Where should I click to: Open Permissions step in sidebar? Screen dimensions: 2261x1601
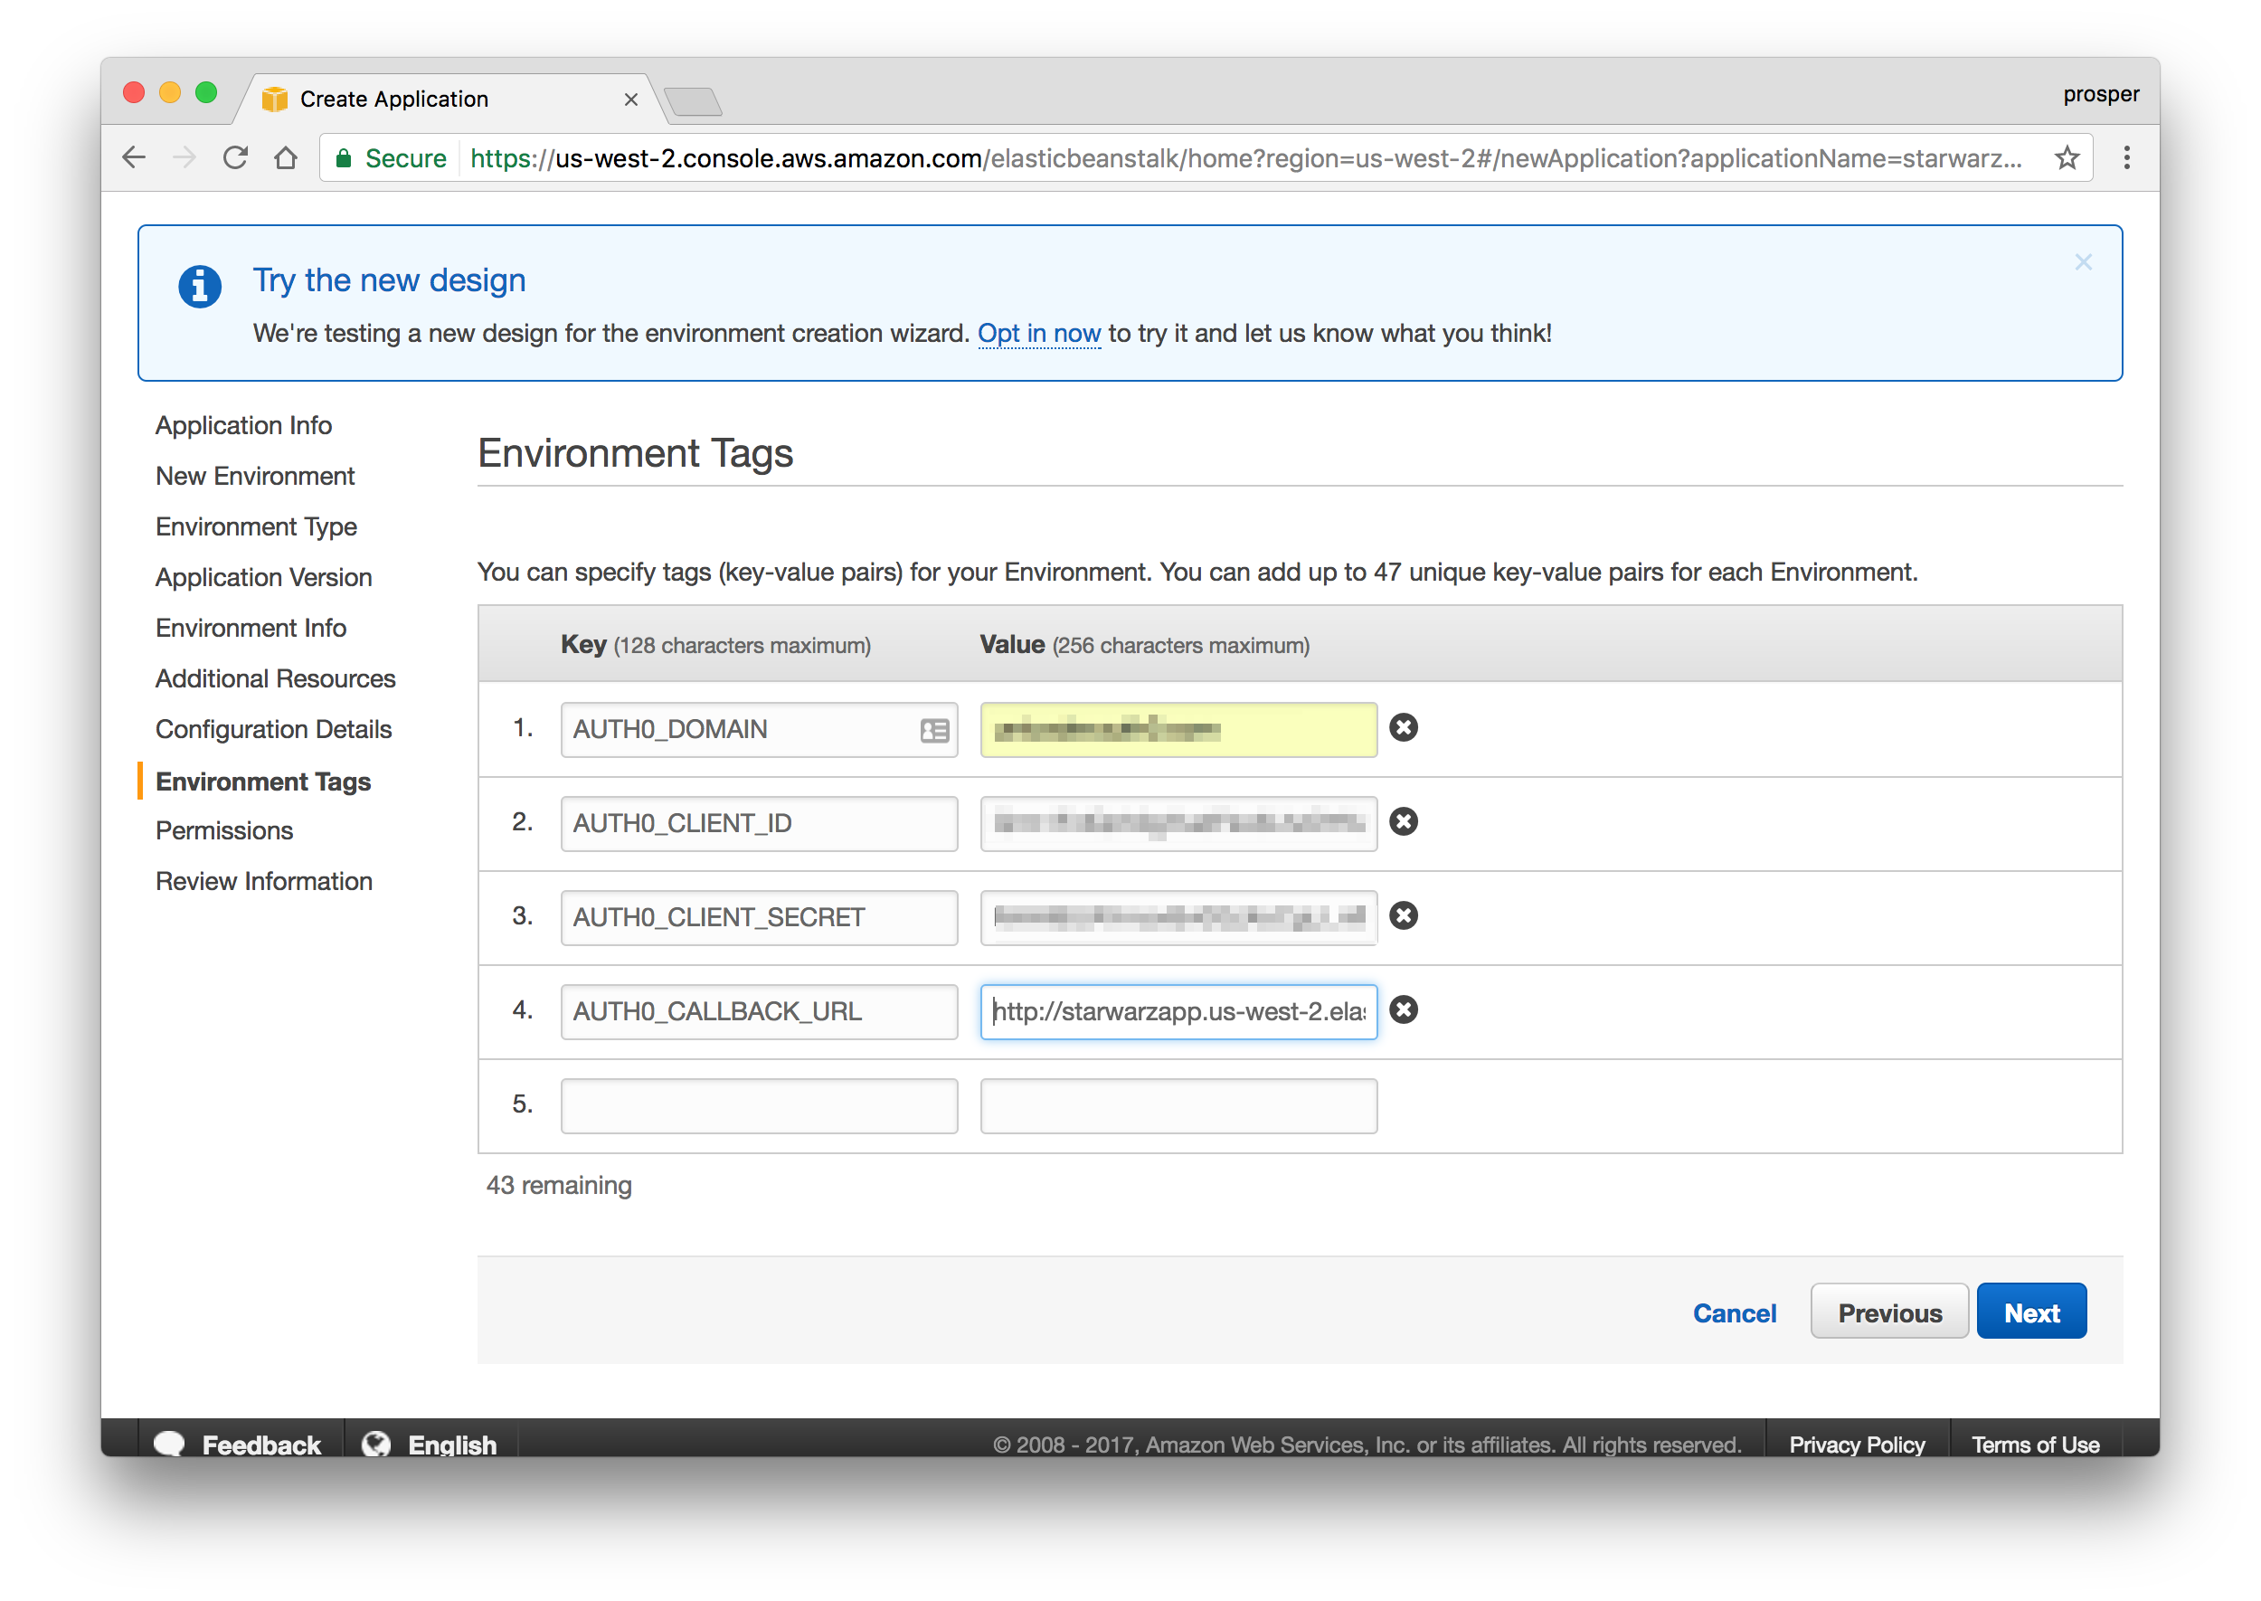tap(223, 830)
